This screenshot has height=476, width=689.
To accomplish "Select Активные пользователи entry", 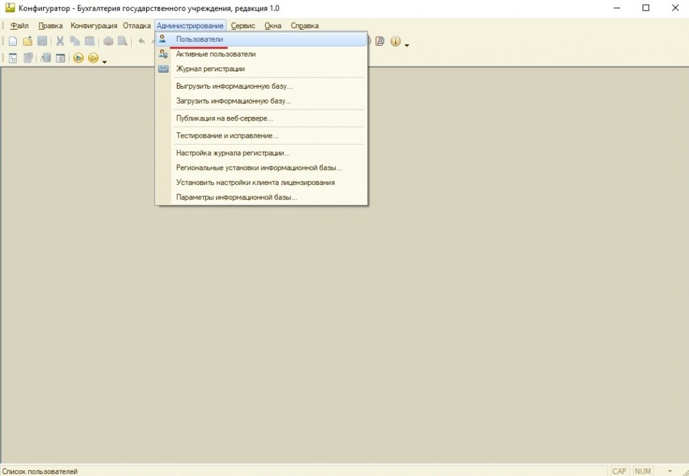I will click(x=262, y=54).
